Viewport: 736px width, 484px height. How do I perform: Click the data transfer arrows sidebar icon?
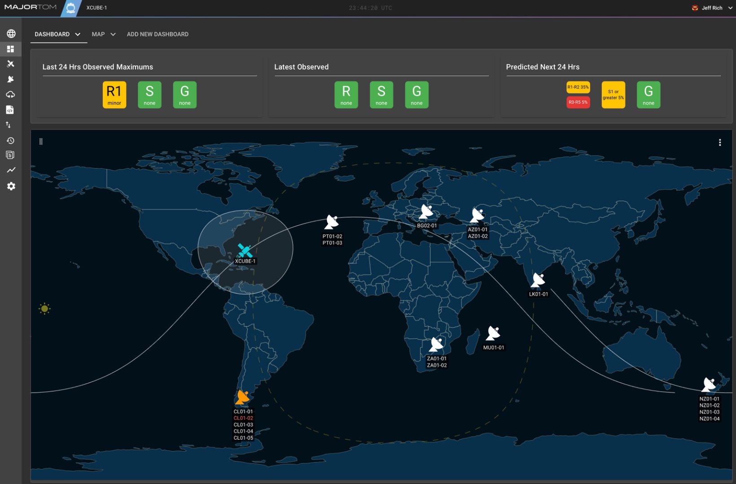click(11, 125)
